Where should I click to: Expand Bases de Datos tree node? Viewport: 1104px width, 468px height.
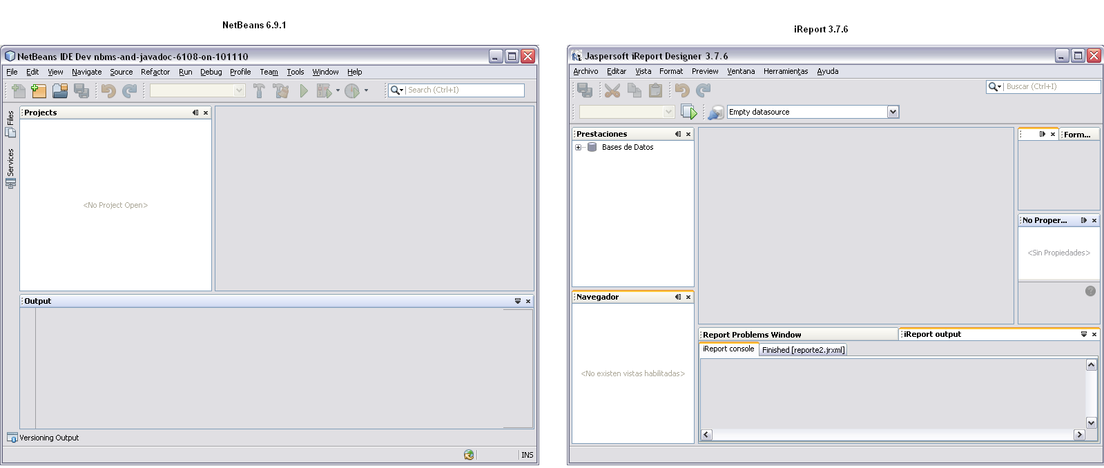(x=579, y=147)
